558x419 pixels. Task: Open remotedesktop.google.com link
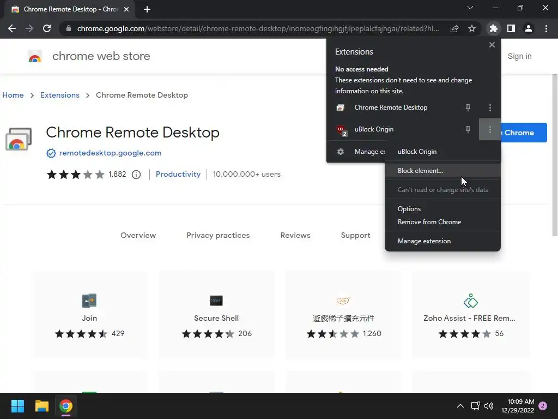coord(110,153)
